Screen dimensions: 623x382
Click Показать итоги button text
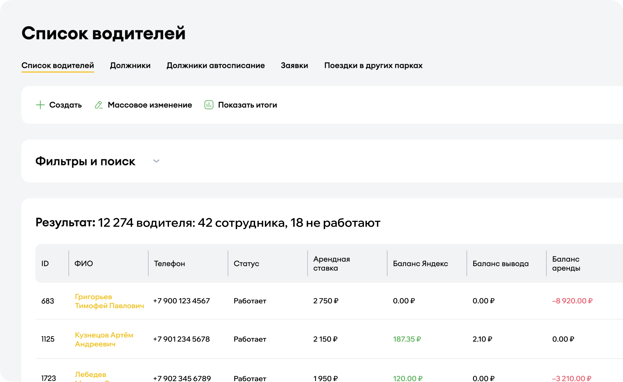coord(247,105)
